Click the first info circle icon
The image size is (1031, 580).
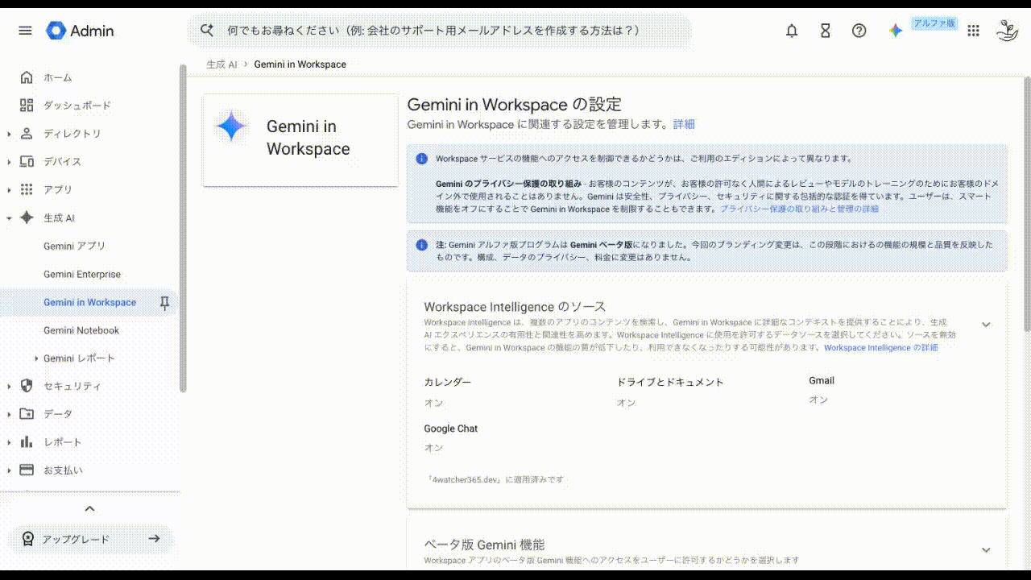tap(421, 159)
